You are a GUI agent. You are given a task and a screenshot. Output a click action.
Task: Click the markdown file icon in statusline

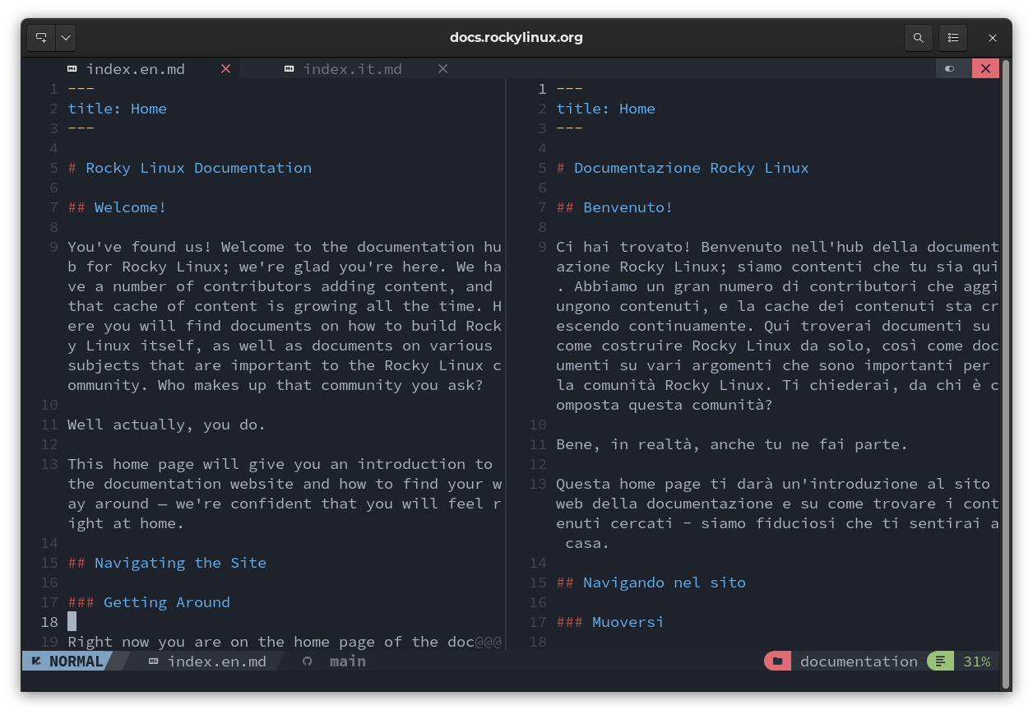[154, 662]
